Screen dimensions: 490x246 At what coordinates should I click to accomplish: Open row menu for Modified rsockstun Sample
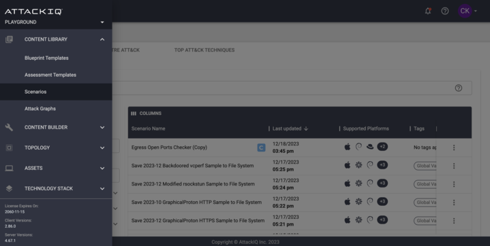point(454,184)
